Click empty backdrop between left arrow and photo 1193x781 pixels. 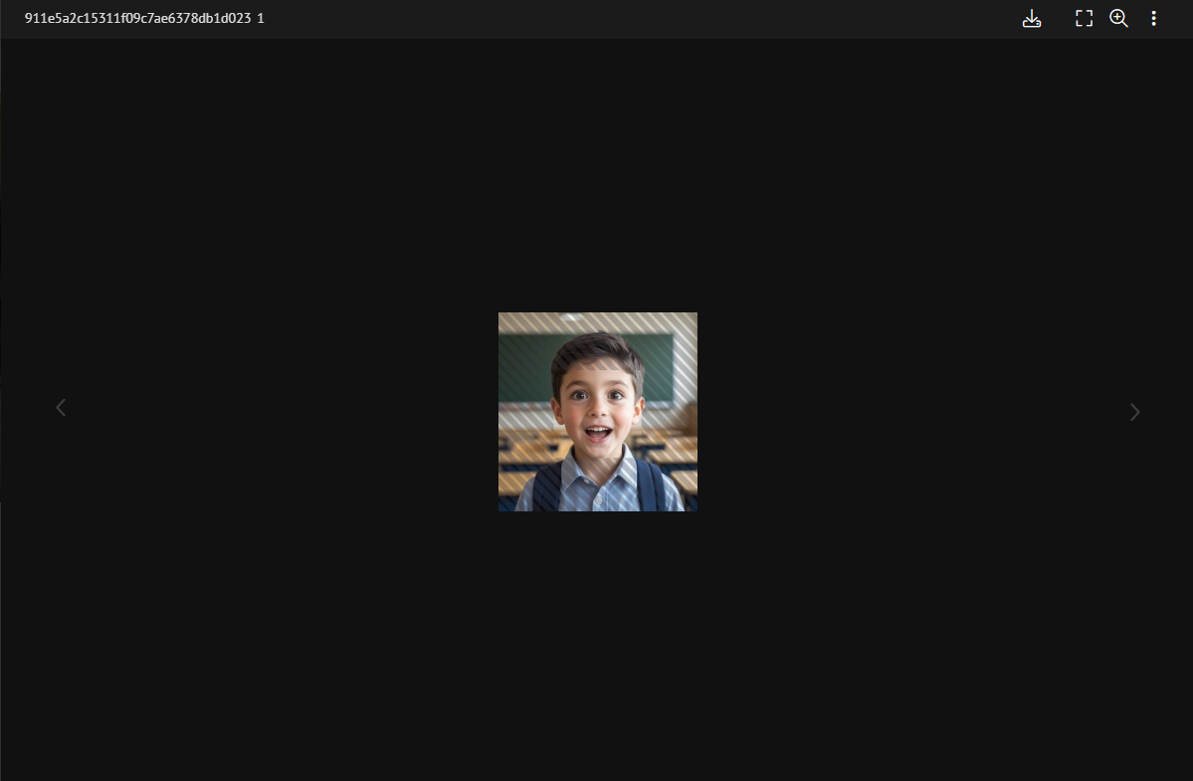tap(279, 408)
